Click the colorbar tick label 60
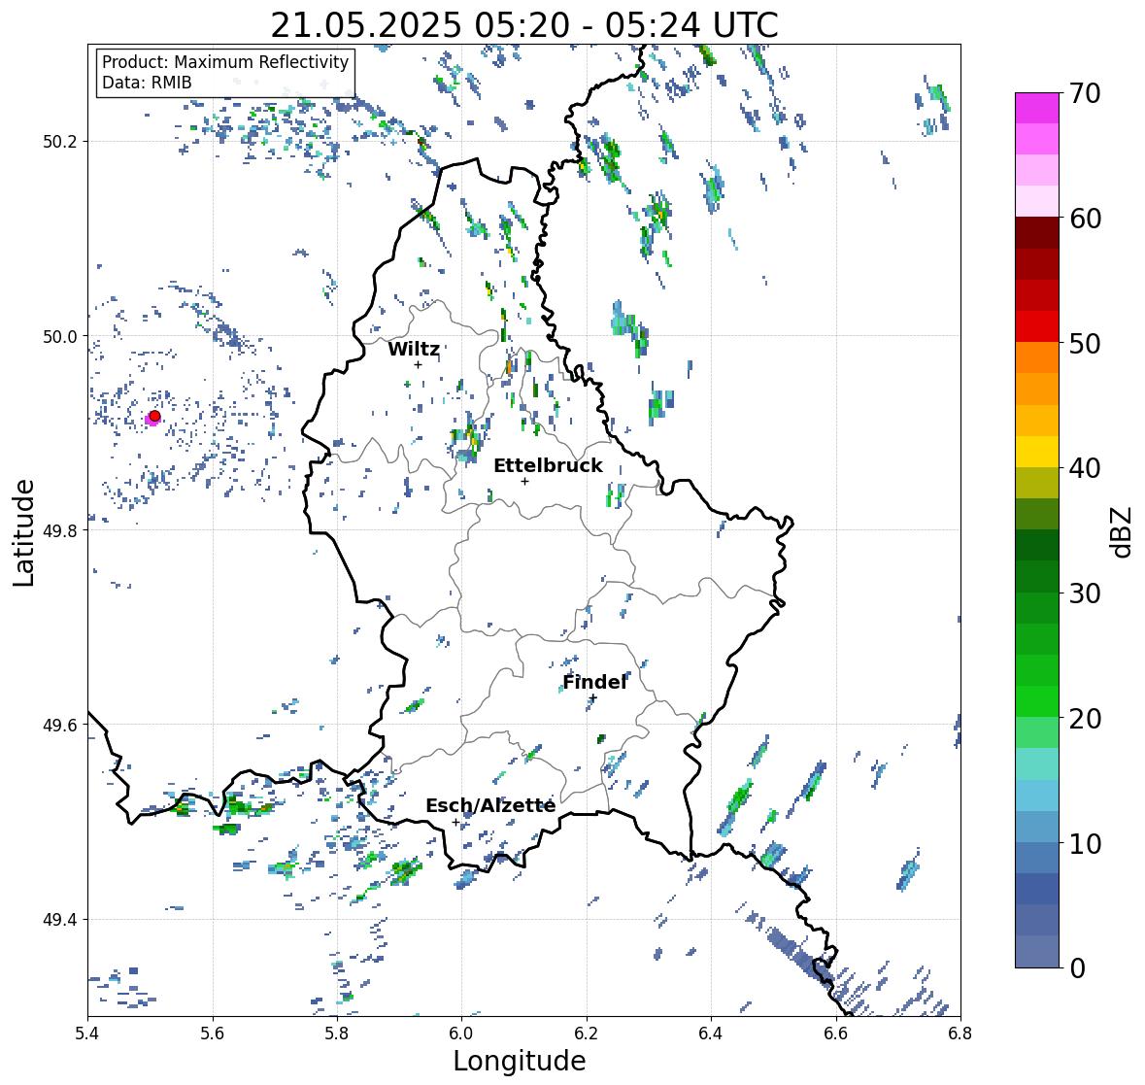1145x1085 pixels. tap(1085, 219)
